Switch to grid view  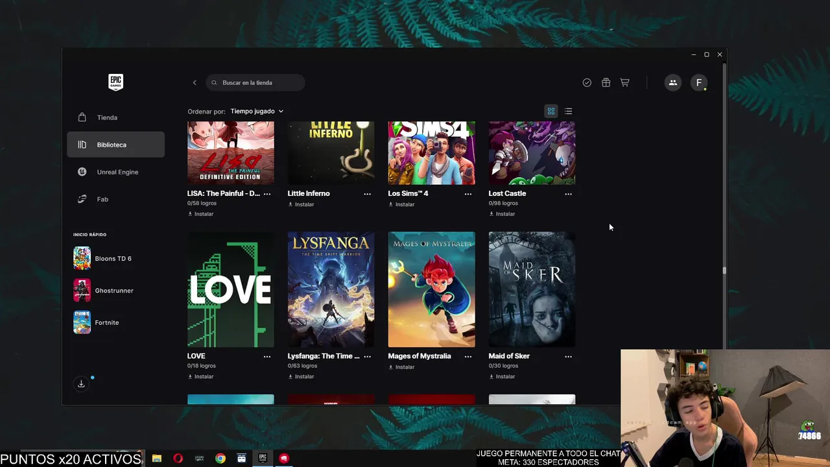pos(551,111)
